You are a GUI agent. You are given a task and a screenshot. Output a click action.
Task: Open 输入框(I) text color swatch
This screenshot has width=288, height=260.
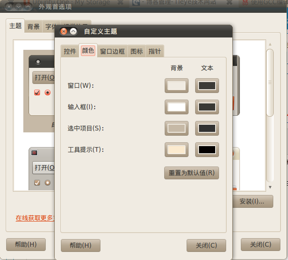207,107
